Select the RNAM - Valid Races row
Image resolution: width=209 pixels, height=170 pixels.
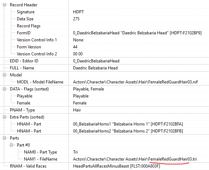coord(28,166)
